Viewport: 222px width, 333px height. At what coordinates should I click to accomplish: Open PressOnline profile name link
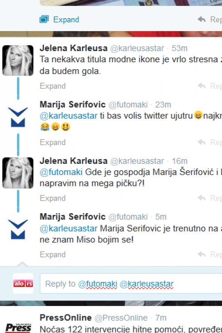tap(66, 317)
